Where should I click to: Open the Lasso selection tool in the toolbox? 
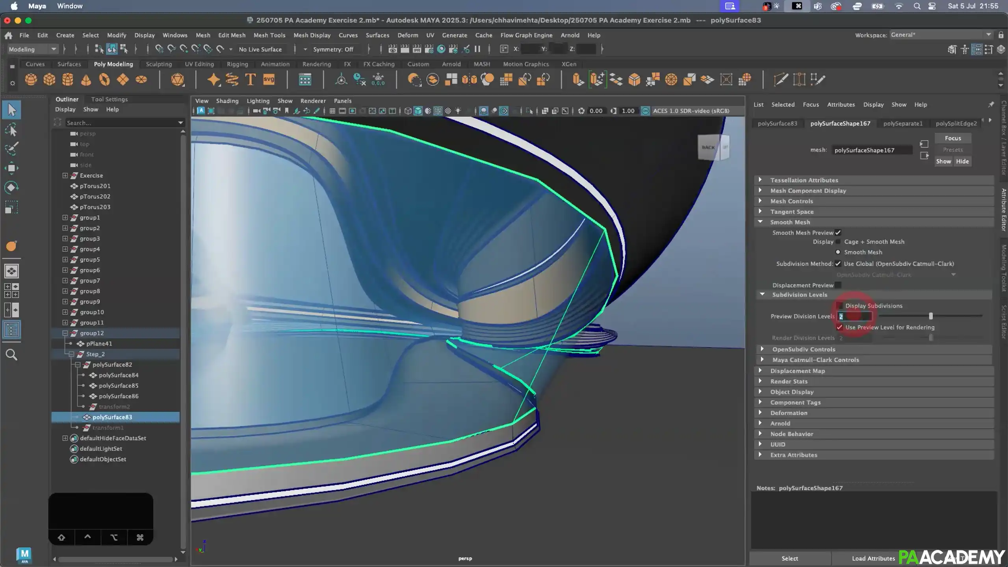11,129
